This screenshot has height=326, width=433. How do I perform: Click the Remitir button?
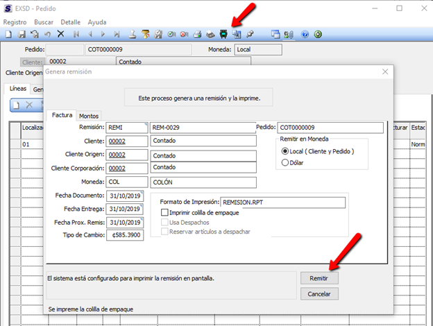click(319, 278)
